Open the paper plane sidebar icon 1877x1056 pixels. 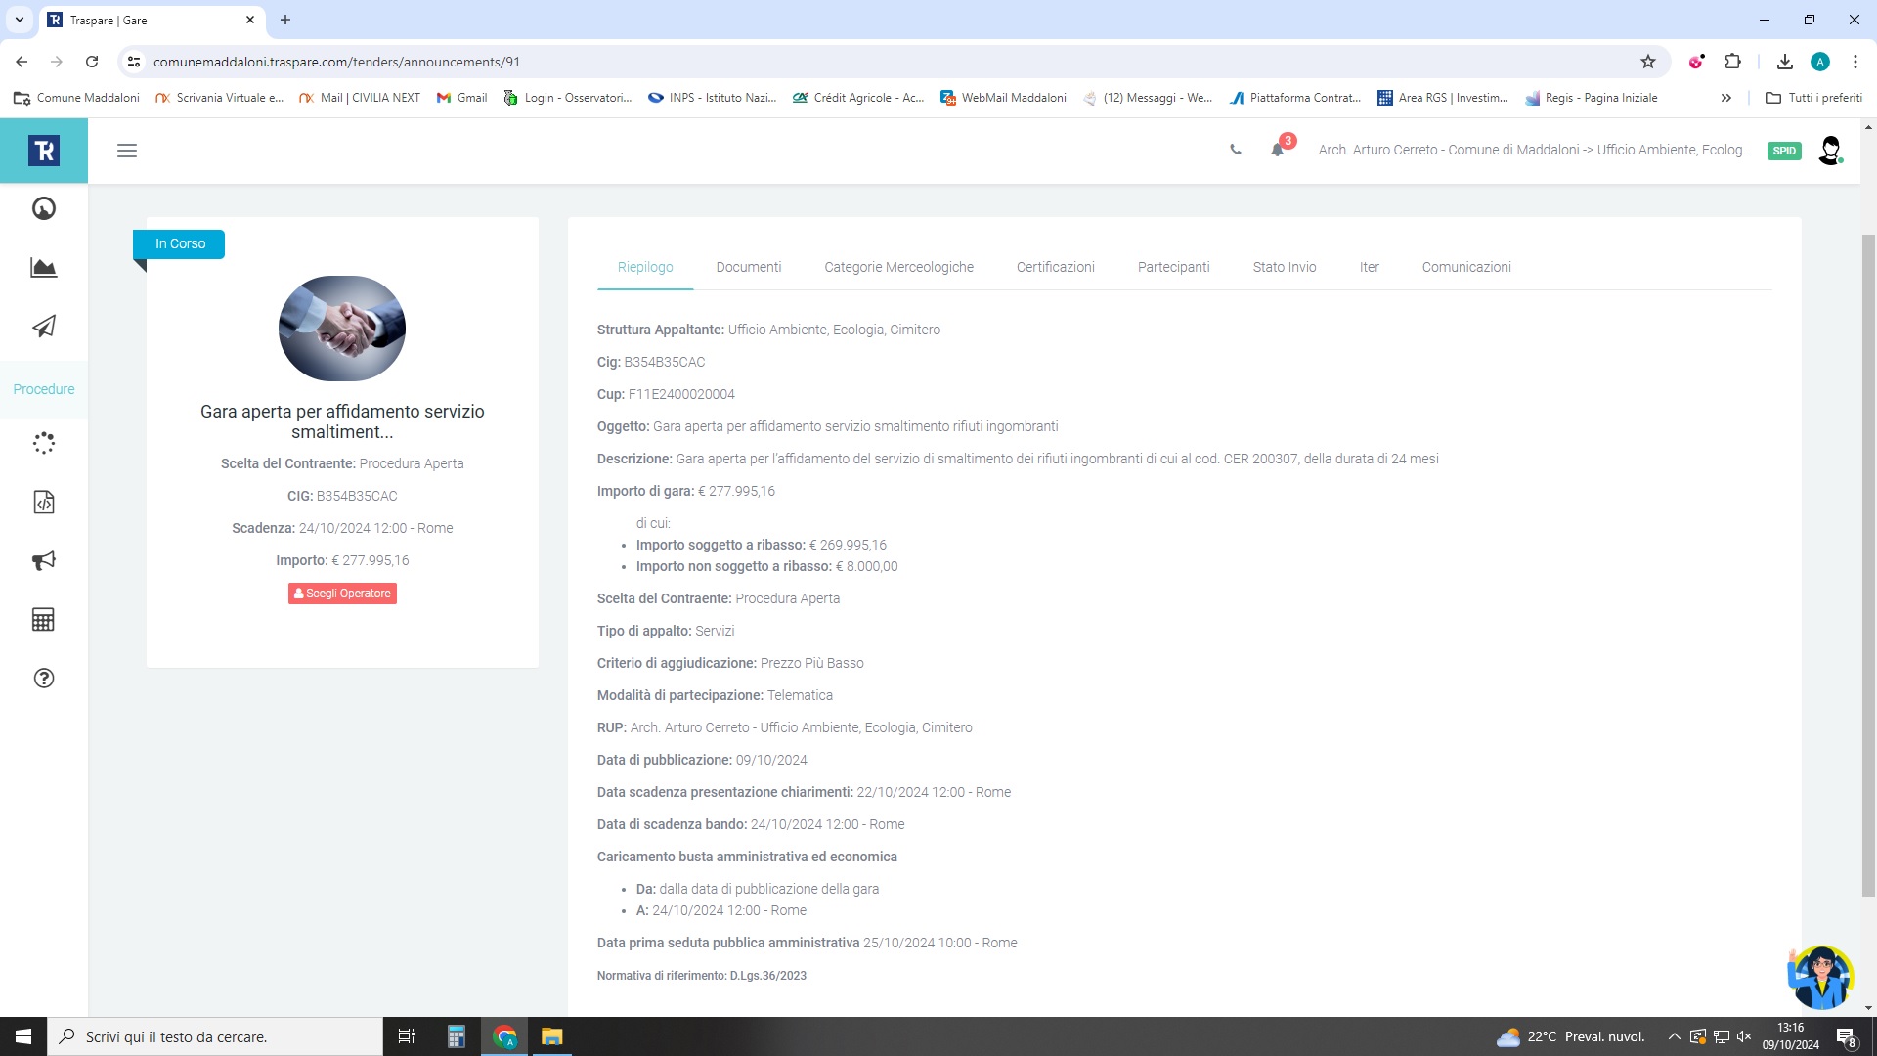44,327
